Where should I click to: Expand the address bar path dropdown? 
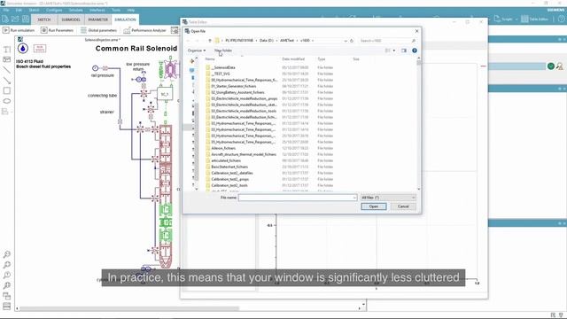click(346, 41)
